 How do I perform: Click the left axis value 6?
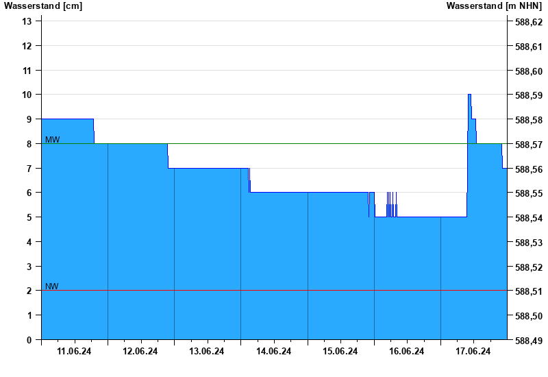point(29,193)
